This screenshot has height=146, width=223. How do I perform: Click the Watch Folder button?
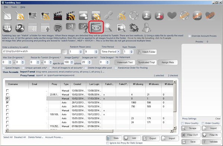[x=147, y=52]
